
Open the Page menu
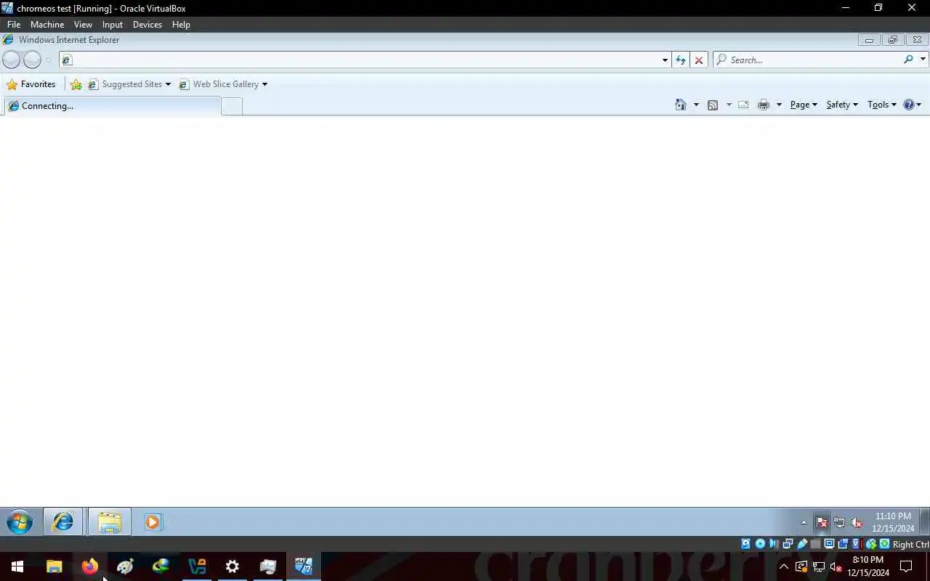click(x=804, y=105)
